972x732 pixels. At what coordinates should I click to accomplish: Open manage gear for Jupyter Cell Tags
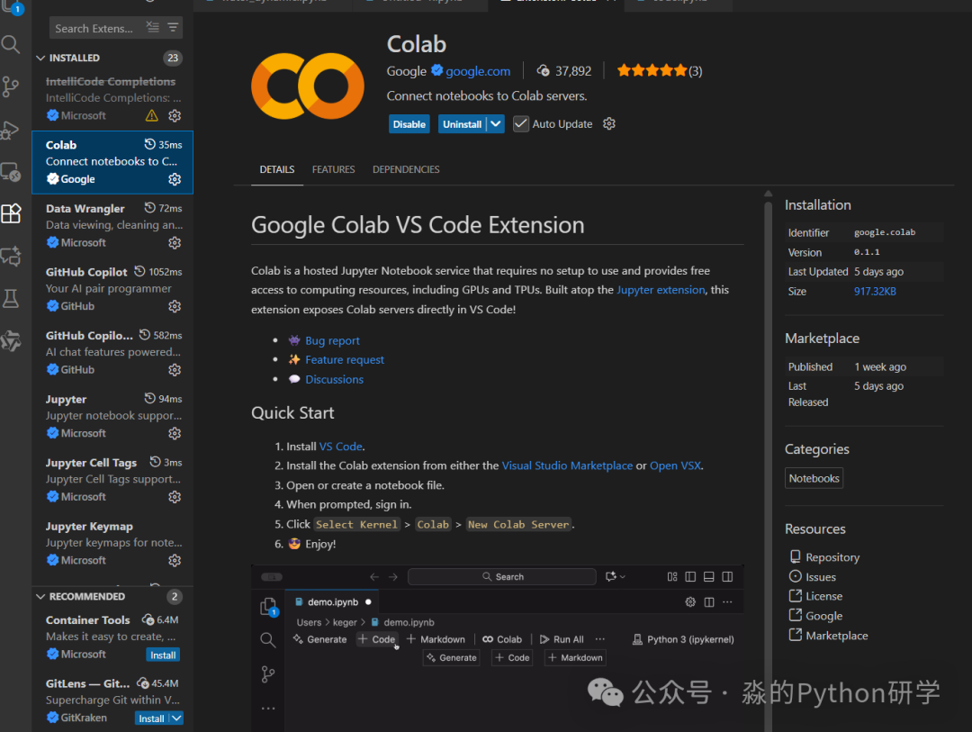(175, 497)
